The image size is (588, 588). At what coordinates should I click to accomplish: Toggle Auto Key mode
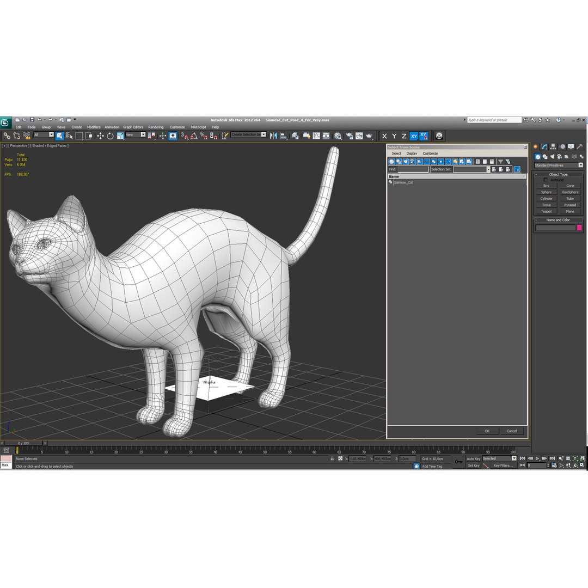click(x=473, y=458)
